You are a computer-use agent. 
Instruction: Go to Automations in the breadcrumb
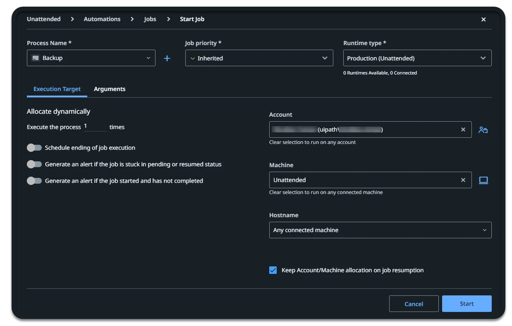tap(102, 19)
